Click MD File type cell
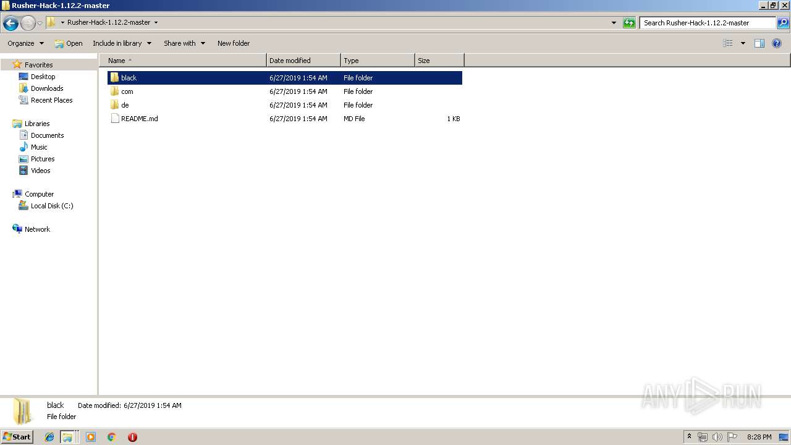Image resolution: width=791 pixels, height=445 pixels. (354, 119)
